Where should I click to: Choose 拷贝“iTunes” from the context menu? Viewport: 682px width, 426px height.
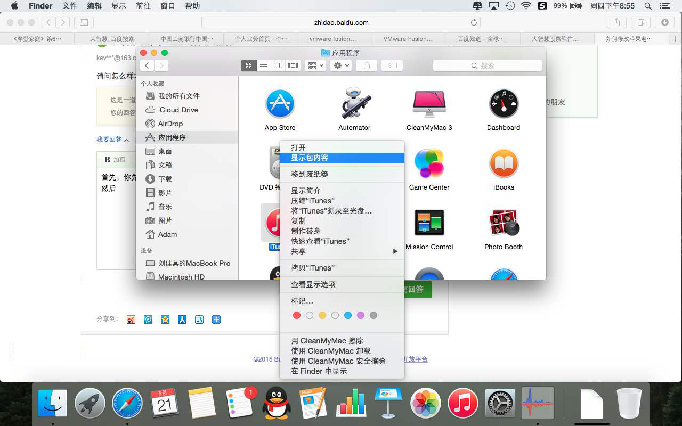pyautogui.click(x=342, y=268)
